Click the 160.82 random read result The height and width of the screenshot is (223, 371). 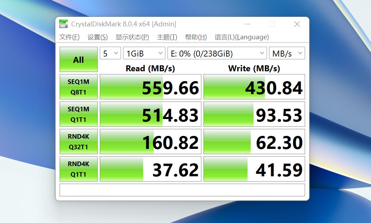[x=151, y=142]
